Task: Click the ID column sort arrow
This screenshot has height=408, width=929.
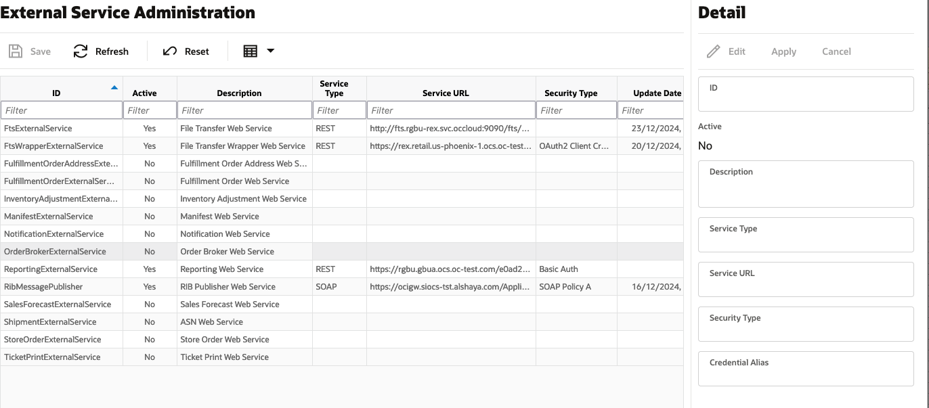Action: [114, 87]
